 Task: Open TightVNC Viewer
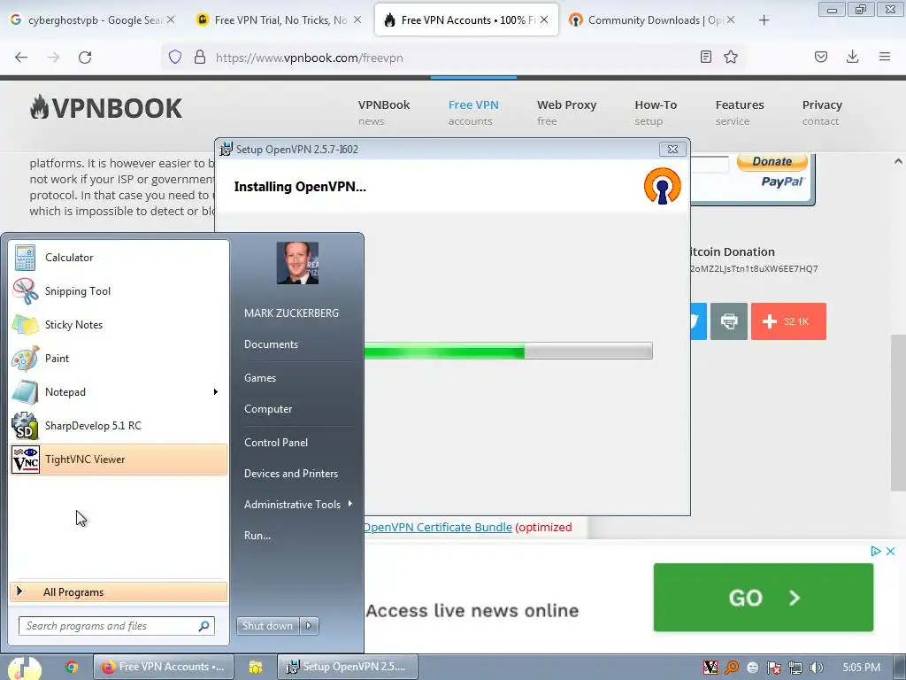click(x=119, y=460)
